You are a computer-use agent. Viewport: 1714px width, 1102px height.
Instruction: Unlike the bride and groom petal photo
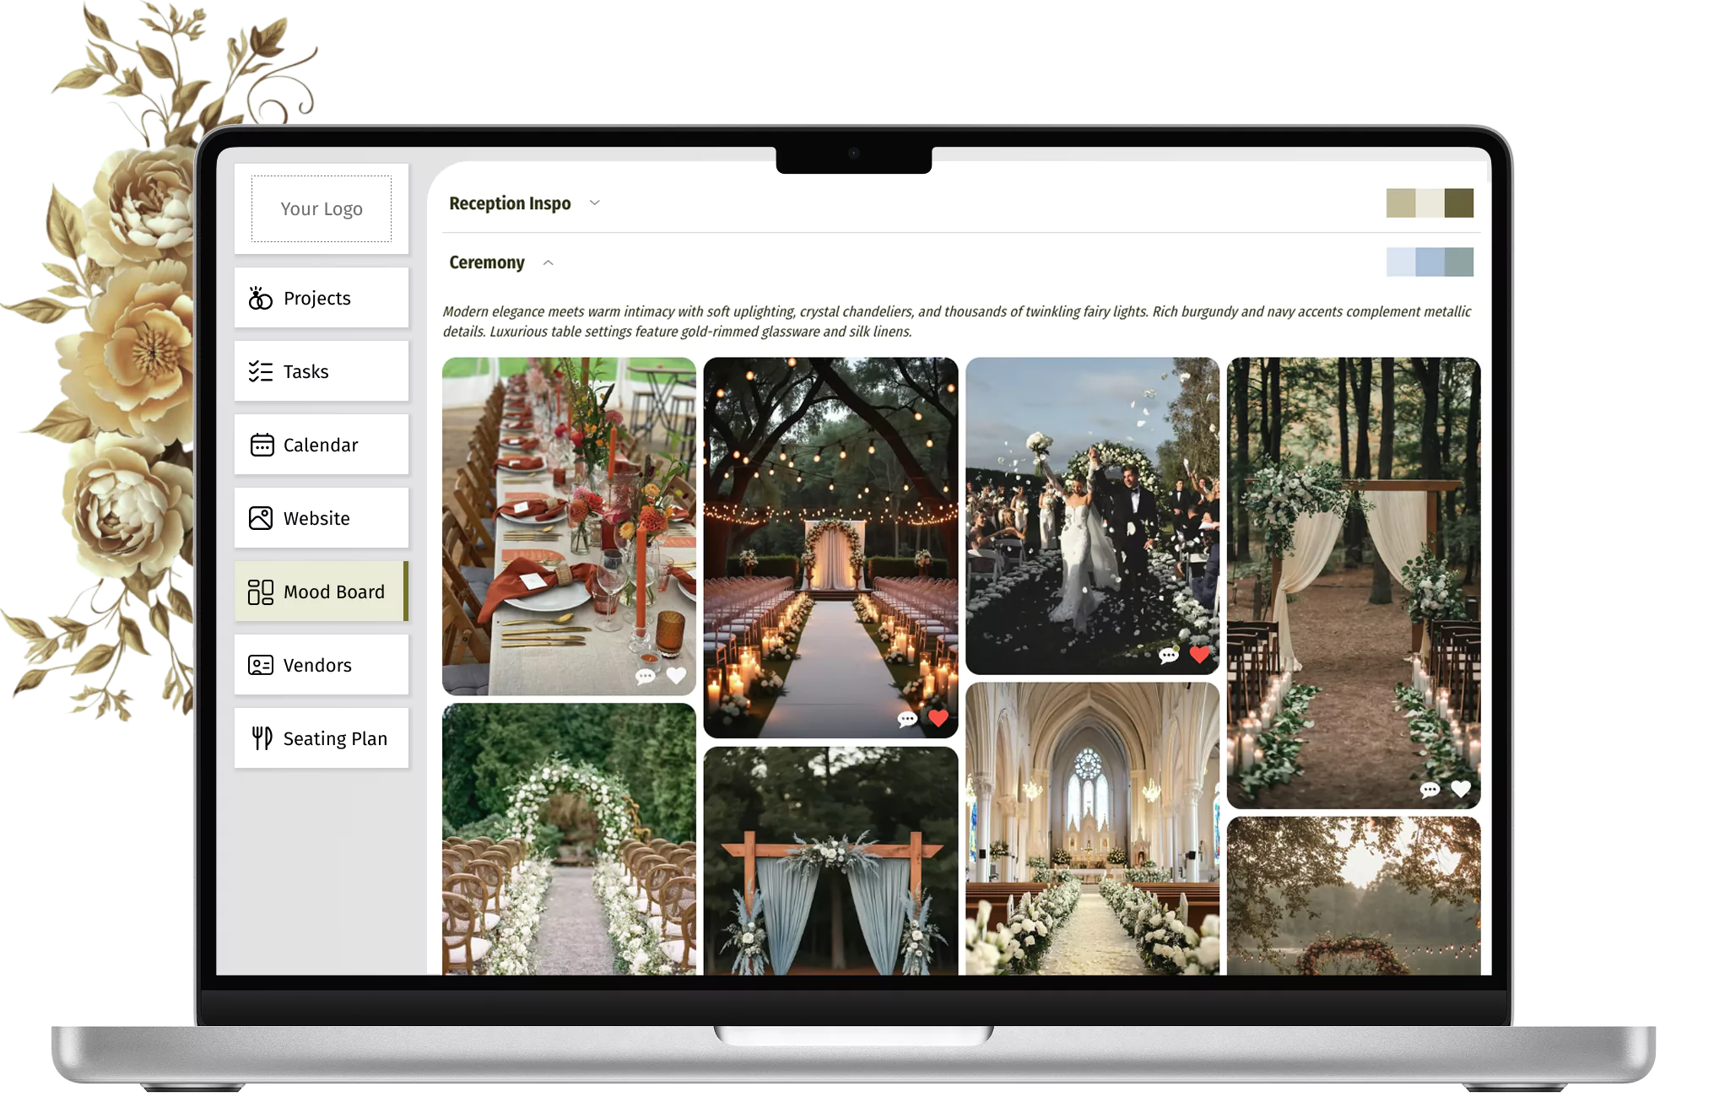pyautogui.click(x=1199, y=655)
